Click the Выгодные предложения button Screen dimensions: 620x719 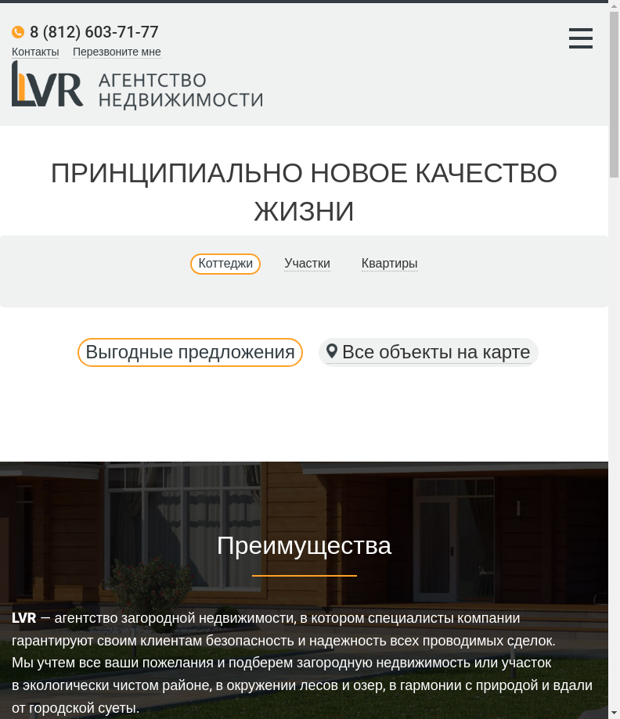point(190,352)
